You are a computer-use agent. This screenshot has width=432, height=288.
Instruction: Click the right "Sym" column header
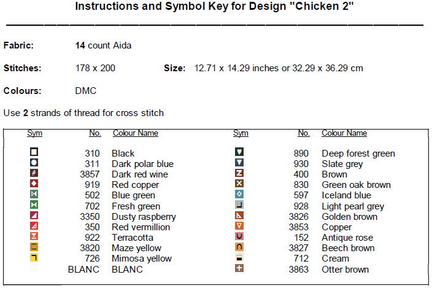click(x=241, y=133)
